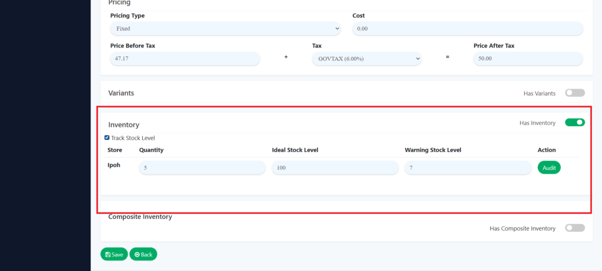Click the Inventory section heading
602x271 pixels.
(123, 125)
